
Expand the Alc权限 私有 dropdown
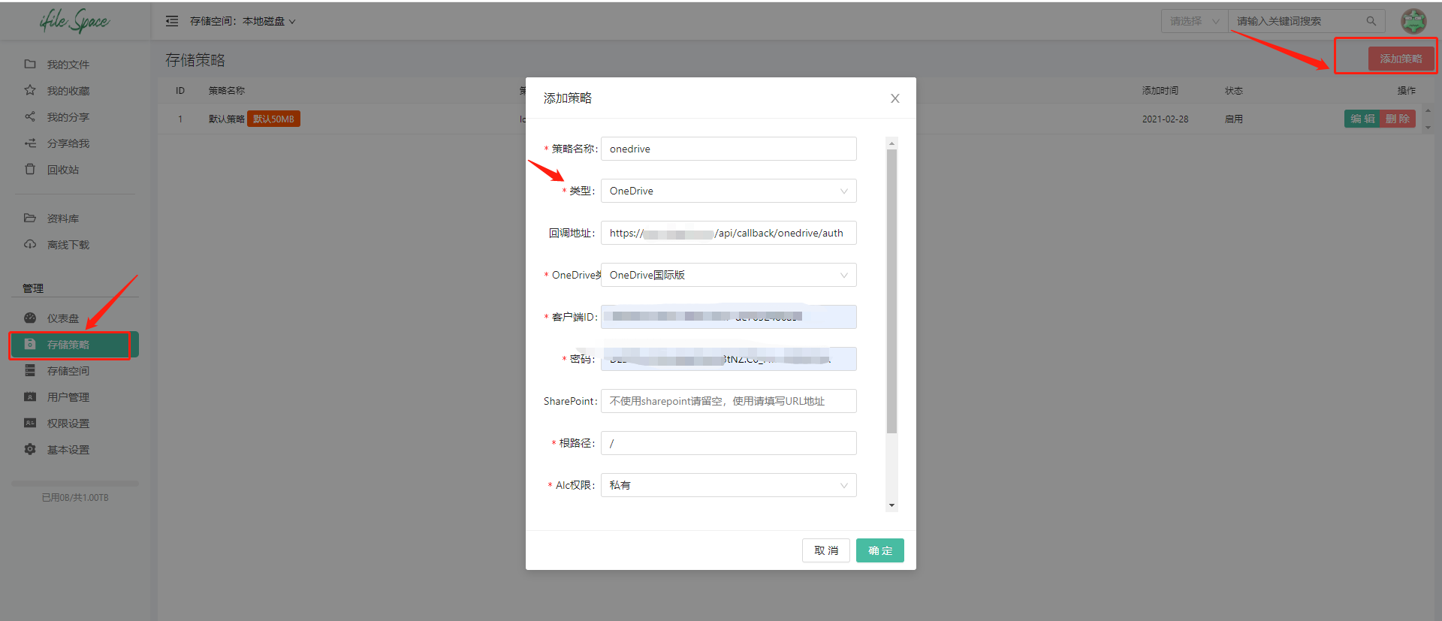[728, 485]
